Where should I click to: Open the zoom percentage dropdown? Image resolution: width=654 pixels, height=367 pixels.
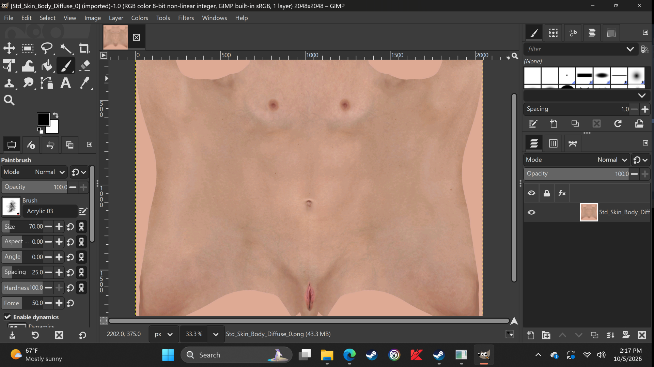point(216,334)
